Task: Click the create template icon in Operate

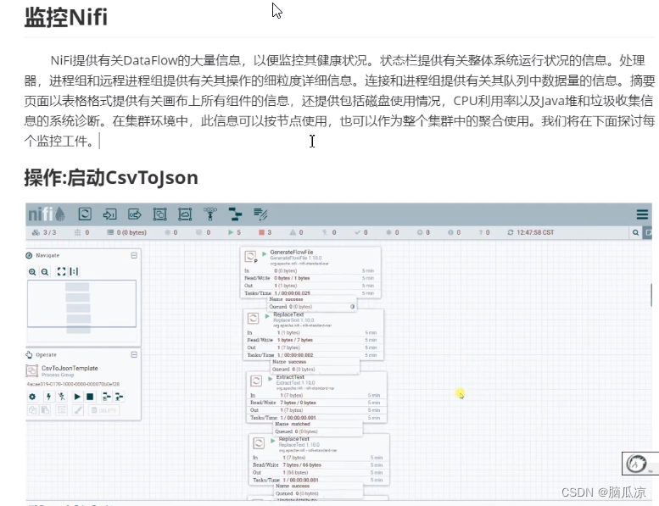Action: click(107, 397)
